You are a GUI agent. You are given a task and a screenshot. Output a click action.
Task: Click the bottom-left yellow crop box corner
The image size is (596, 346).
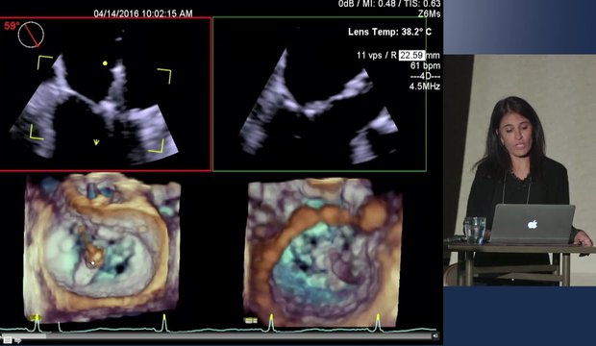(37, 132)
